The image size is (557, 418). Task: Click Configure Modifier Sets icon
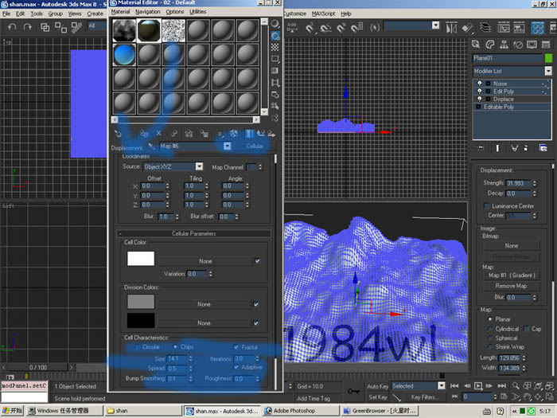(543, 148)
